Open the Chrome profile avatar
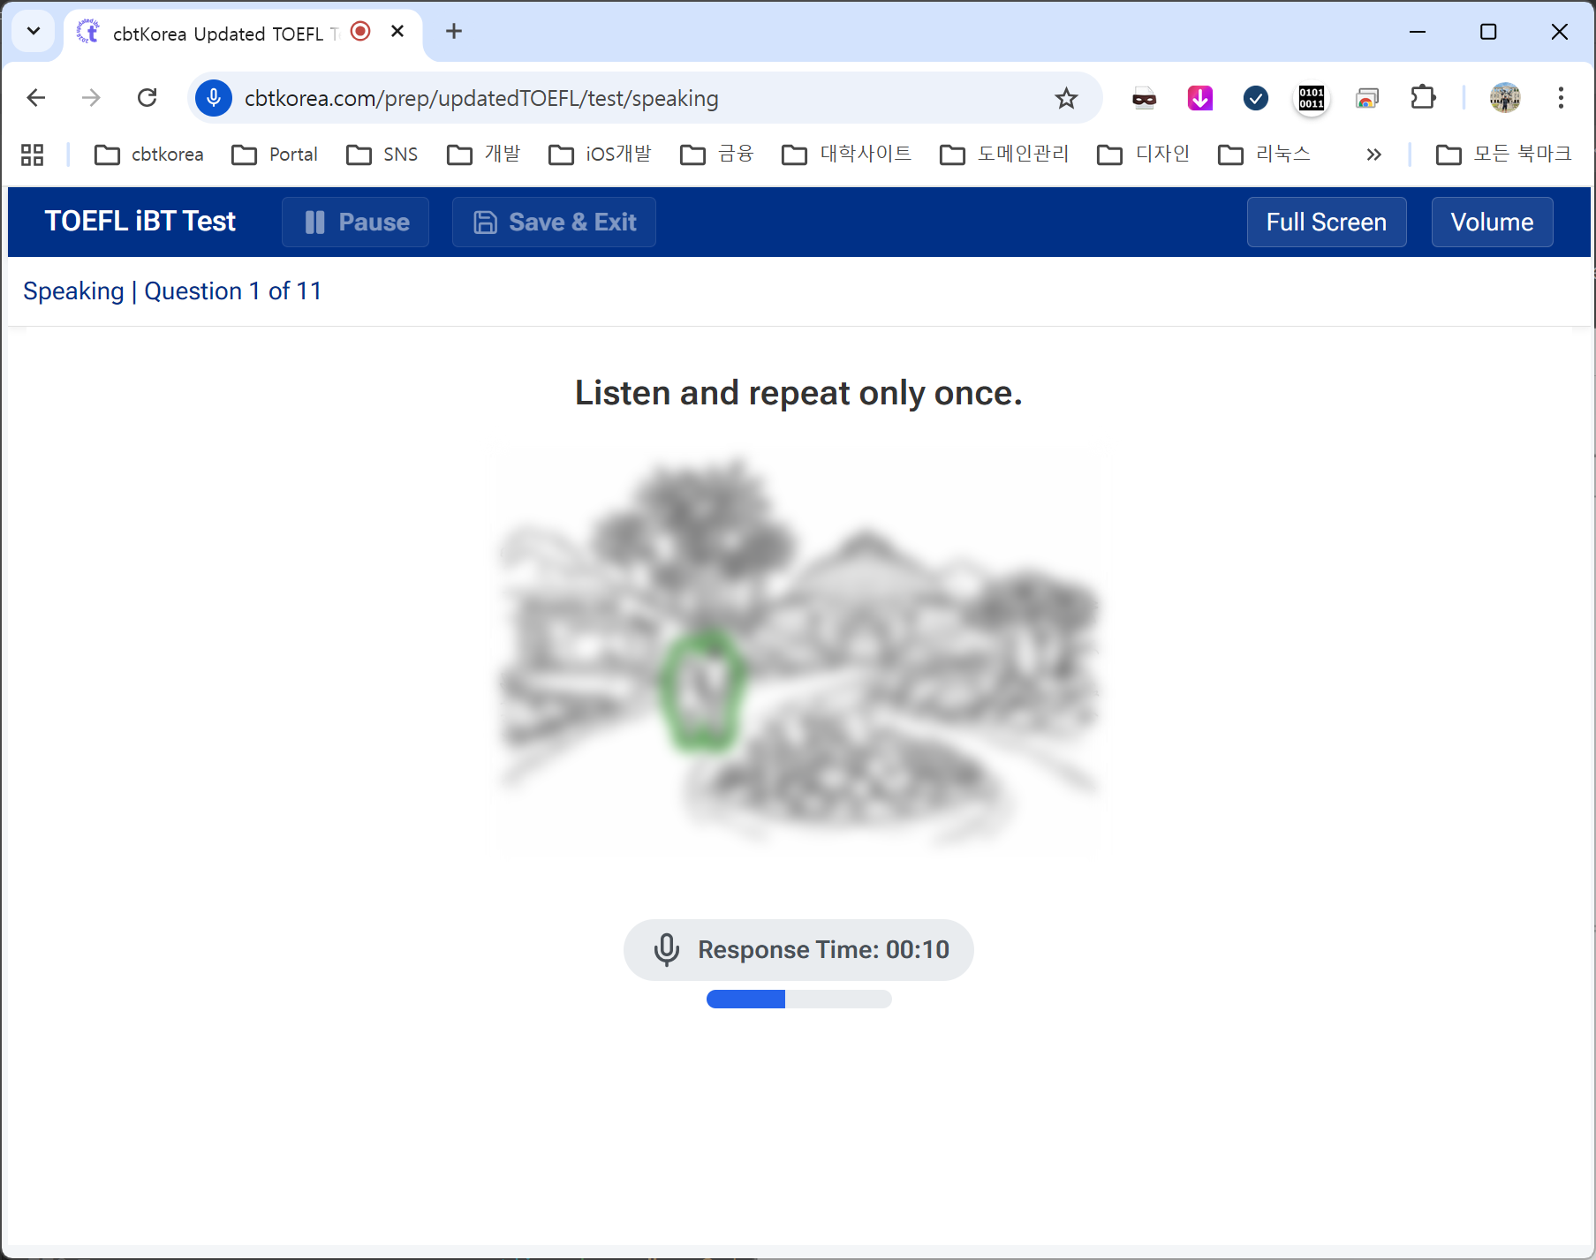The width and height of the screenshot is (1596, 1260). [x=1504, y=98]
